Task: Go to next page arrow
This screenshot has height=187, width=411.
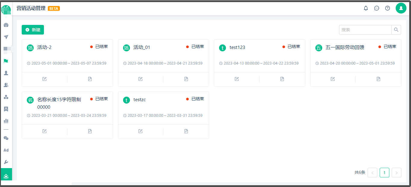Action: point(397,173)
